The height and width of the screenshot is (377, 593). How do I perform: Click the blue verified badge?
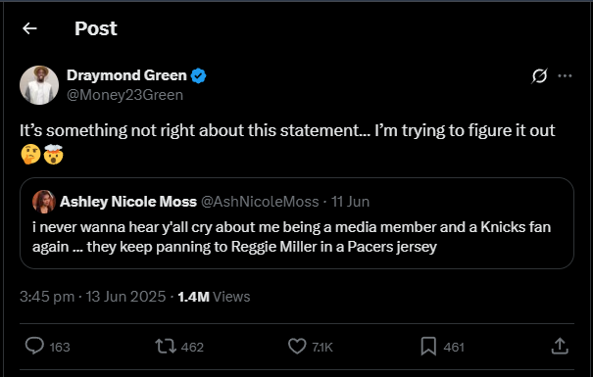coord(199,76)
